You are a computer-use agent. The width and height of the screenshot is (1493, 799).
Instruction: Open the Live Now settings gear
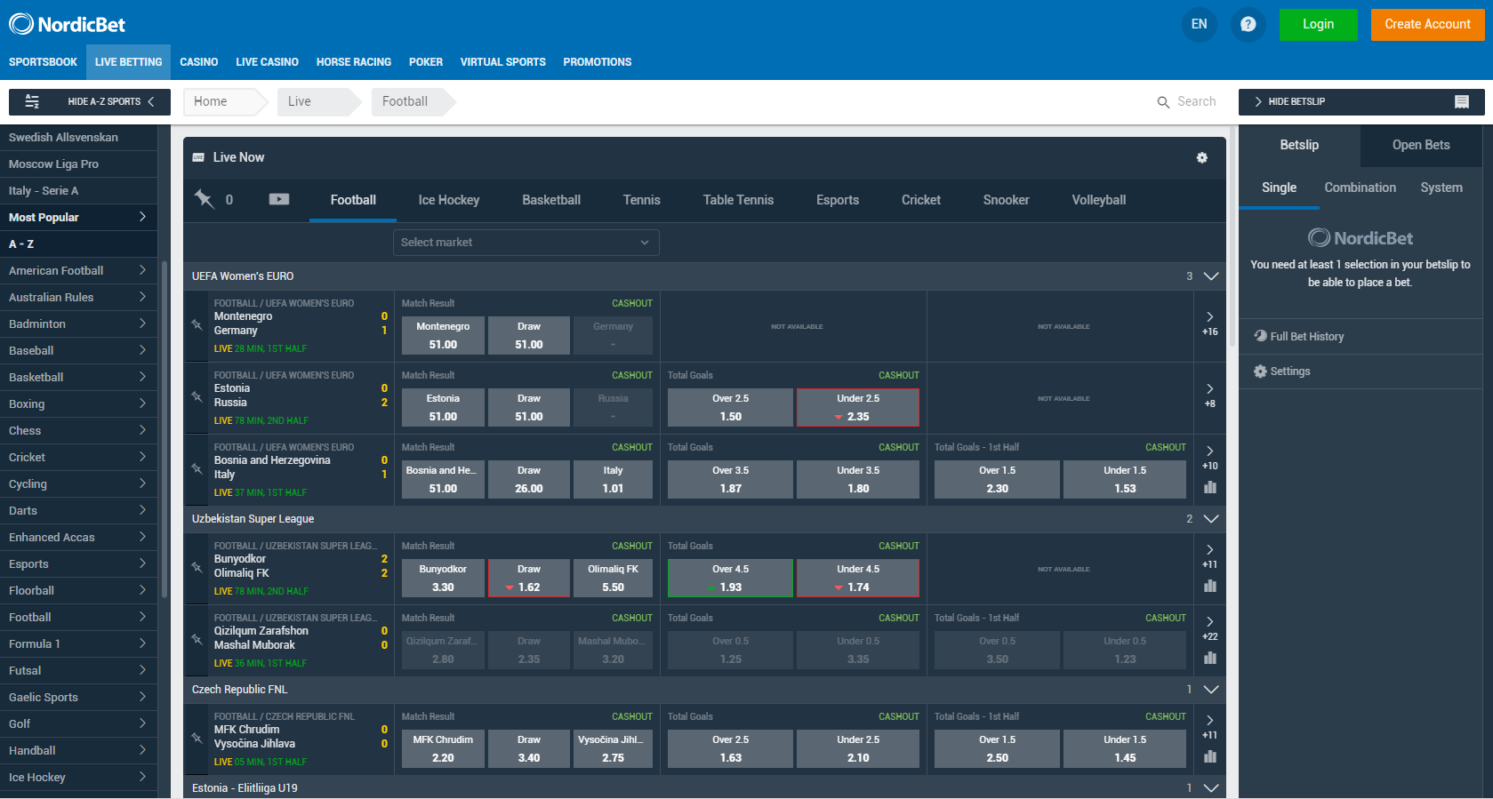point(1201,157)
